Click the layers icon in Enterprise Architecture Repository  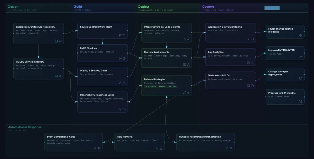60,41
